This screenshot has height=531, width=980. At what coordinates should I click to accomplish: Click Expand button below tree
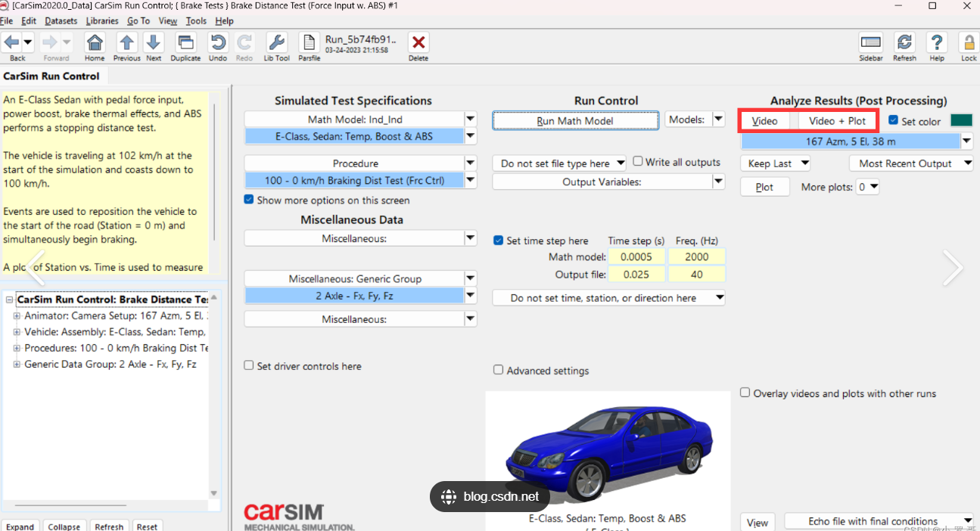coord(20,526)
